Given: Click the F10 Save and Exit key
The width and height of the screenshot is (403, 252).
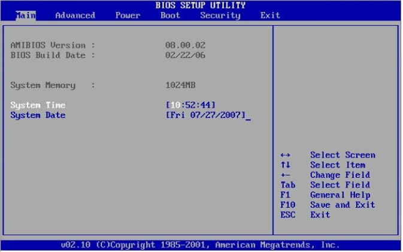Looking at the screenshot, I should point(287,205).
